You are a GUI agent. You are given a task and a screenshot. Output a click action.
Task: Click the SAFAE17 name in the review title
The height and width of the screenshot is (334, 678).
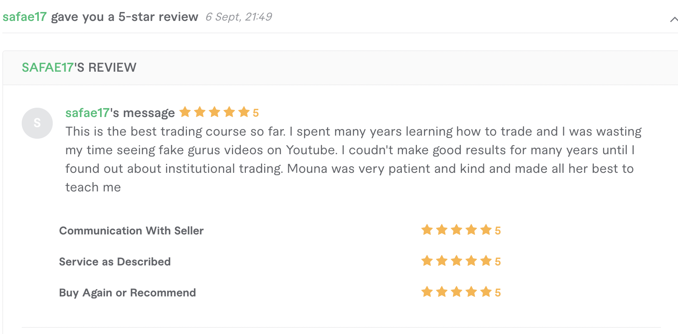coord(48,67)
